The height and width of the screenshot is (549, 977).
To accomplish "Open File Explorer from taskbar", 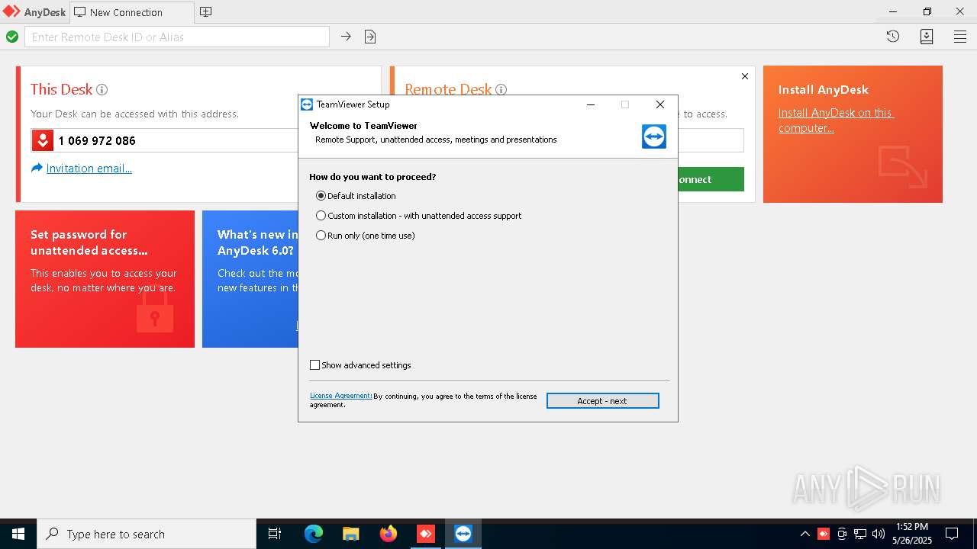I will (351, 534).
